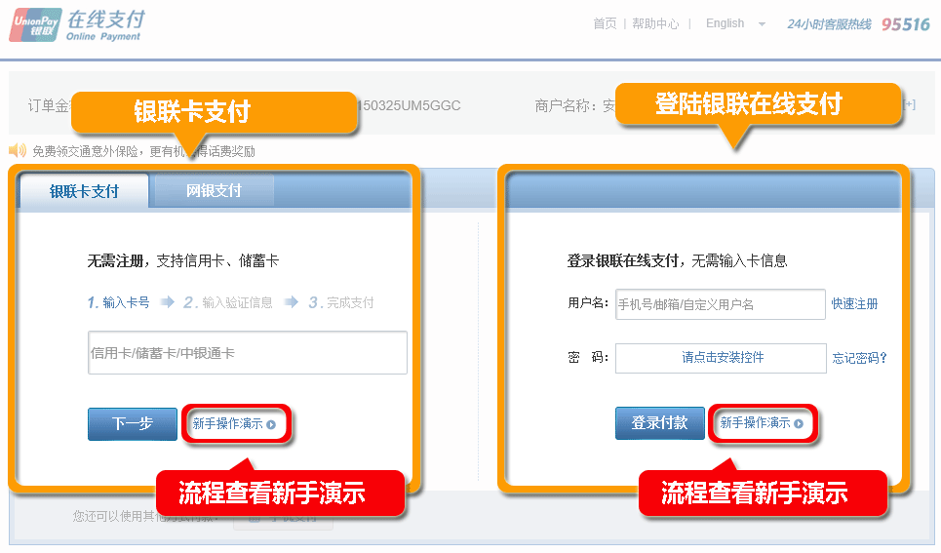Expand order details with [+] toggle
This screenshot has height=553, width=941.
(910, 104)
